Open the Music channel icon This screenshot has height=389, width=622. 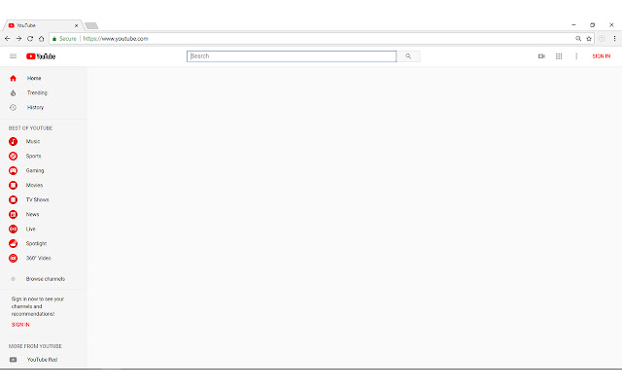click(13, 141)
